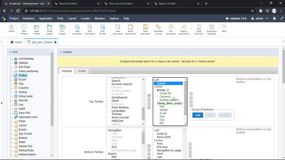Screen dimensions: 285x160
Task: Click the Run project toolbar icon
Action: click(x=62, y=30)
